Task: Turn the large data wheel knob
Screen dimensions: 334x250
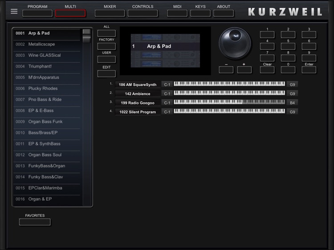Action: click(235, 43)
